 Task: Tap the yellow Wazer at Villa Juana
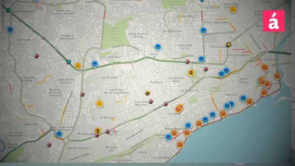coord(229,45)
